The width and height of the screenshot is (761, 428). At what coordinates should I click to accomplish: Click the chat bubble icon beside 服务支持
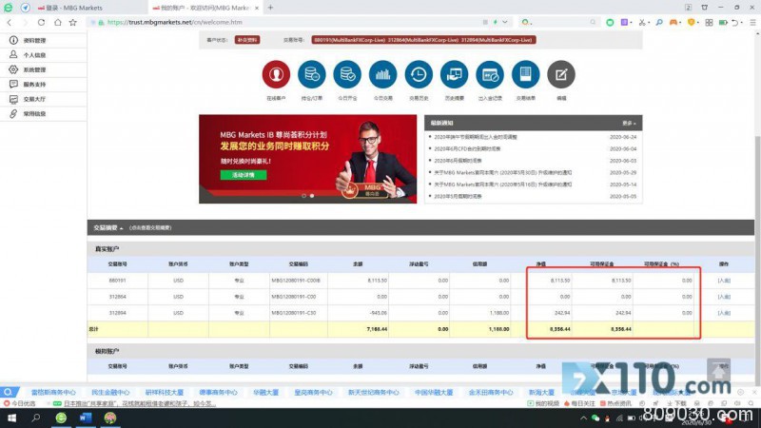pyautogui.click(x=13, y=84)
